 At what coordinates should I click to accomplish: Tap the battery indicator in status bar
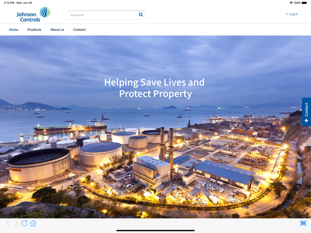[304, 3]
